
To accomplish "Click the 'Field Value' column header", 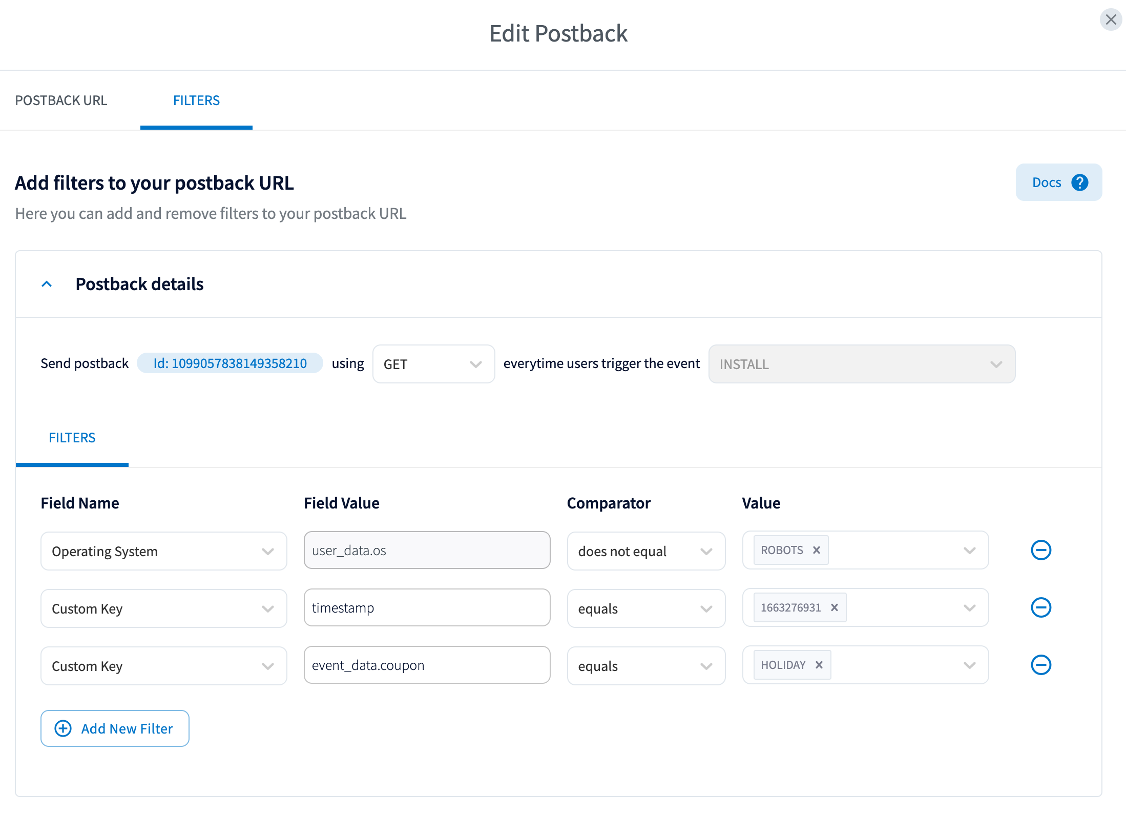I will point(342,503).
